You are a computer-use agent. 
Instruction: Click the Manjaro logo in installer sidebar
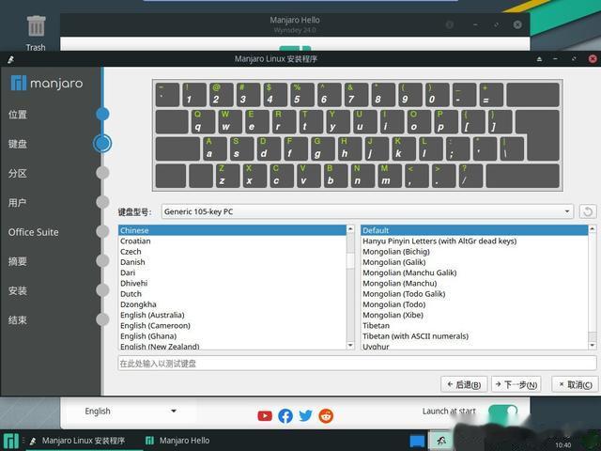click(46, 83)
